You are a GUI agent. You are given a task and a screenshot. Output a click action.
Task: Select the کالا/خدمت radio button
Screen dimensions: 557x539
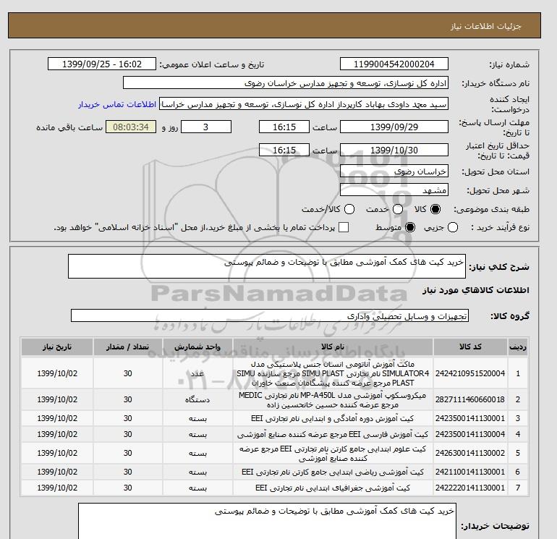pyautogui.click(x=349, y=209)
